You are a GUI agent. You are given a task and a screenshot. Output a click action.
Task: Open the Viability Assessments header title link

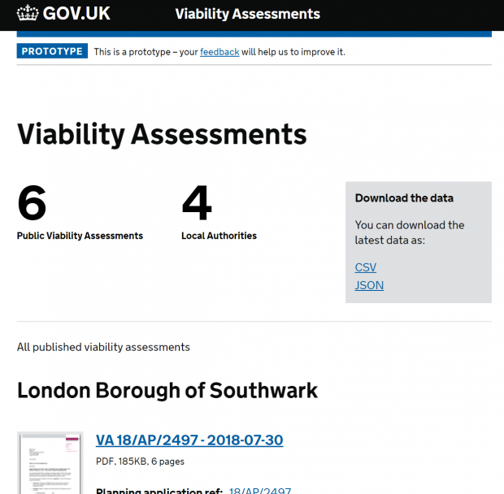tap(247, 14)
